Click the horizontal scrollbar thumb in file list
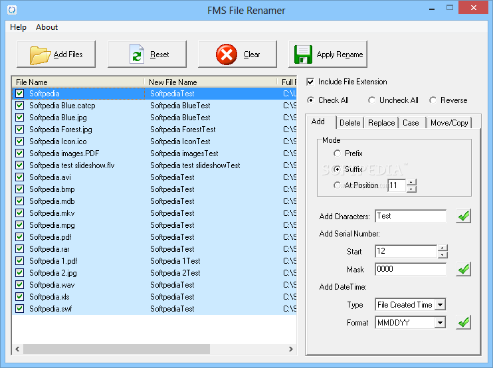This screenshot has height=368, width=493. coord(116,349)
